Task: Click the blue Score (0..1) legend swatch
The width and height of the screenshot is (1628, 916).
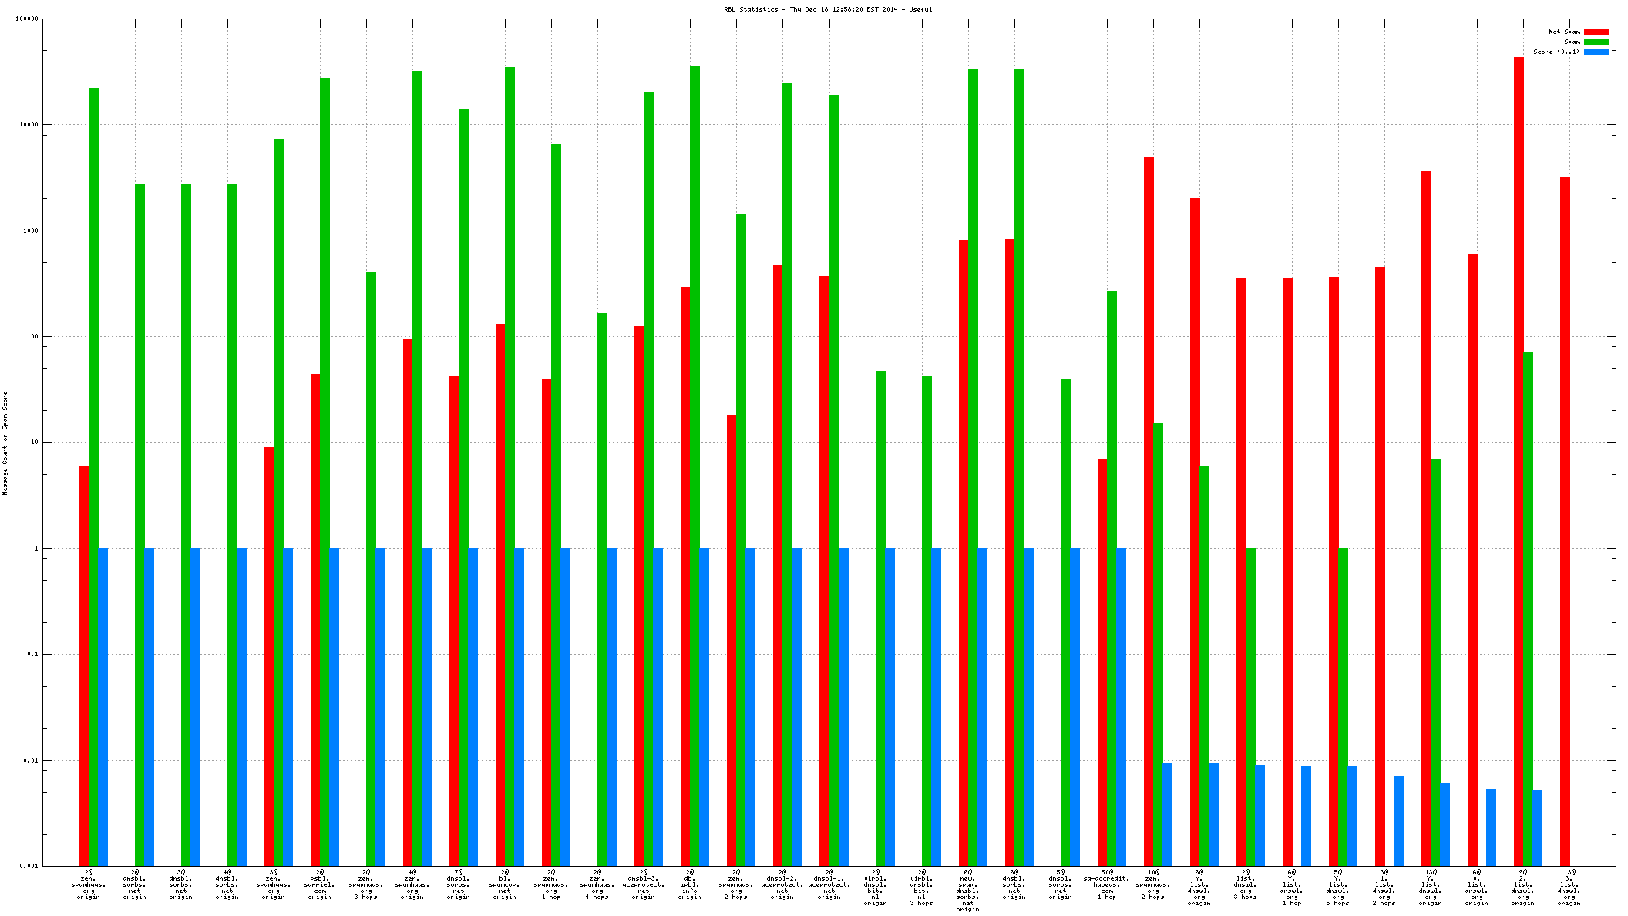Action: pos(1596,52)
